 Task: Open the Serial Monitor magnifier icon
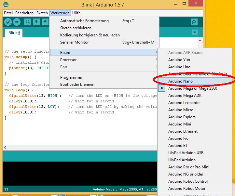pos(194,22)
